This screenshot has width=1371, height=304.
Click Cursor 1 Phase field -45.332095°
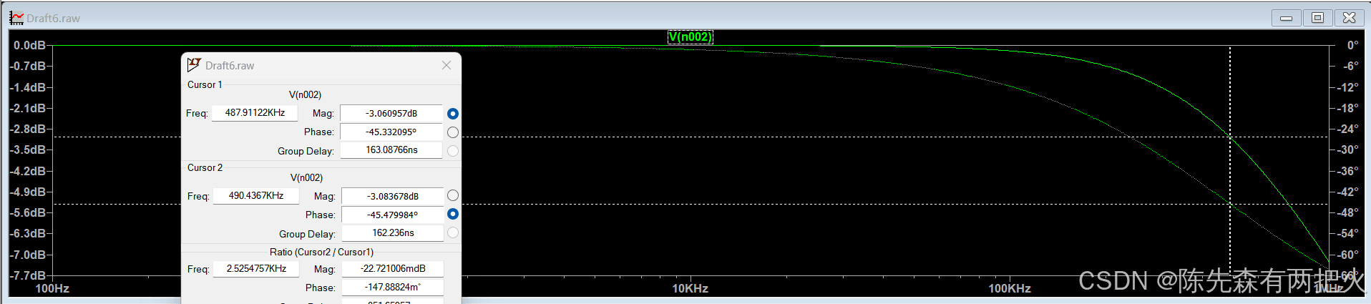(x=391, y=132)
